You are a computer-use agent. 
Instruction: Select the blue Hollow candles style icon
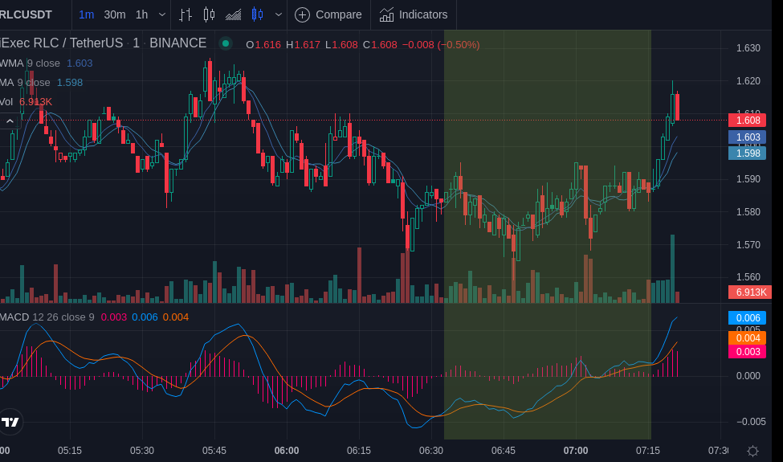coord(257,14)
